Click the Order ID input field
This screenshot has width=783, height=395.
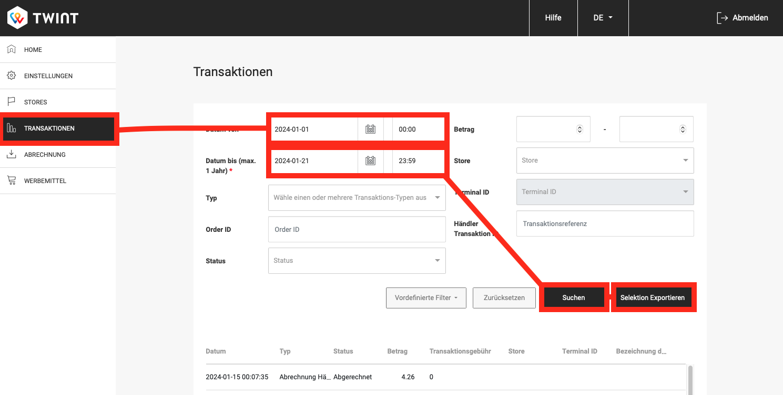pyautogui.click(x=357, y=229)
